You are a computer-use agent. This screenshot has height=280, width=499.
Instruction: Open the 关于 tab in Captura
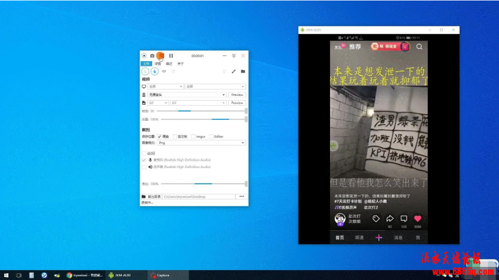181,64
